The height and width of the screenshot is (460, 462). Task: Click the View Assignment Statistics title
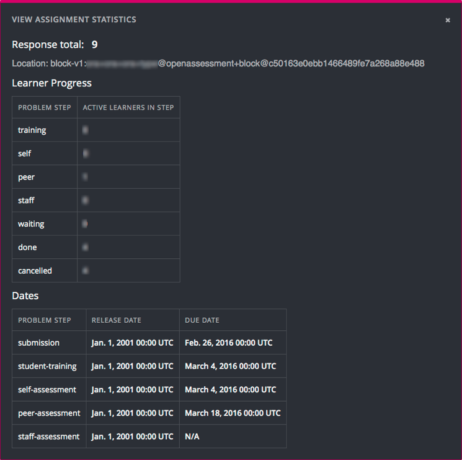(x=74, y=20)
